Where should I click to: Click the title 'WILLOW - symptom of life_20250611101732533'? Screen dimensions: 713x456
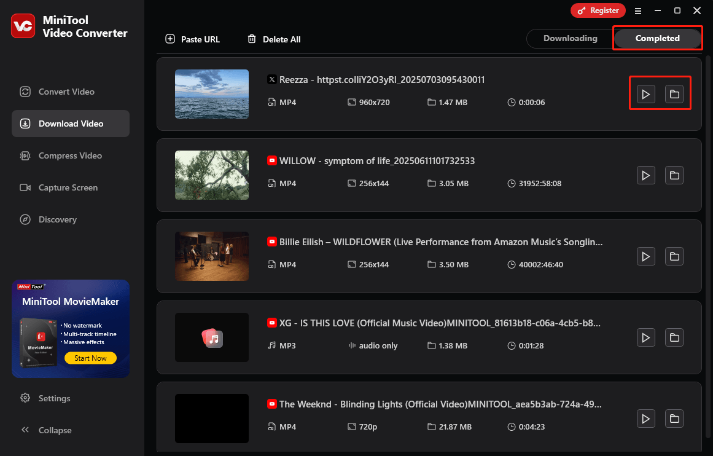377,160
